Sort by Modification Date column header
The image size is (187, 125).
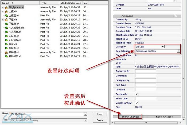click(71, 3)
